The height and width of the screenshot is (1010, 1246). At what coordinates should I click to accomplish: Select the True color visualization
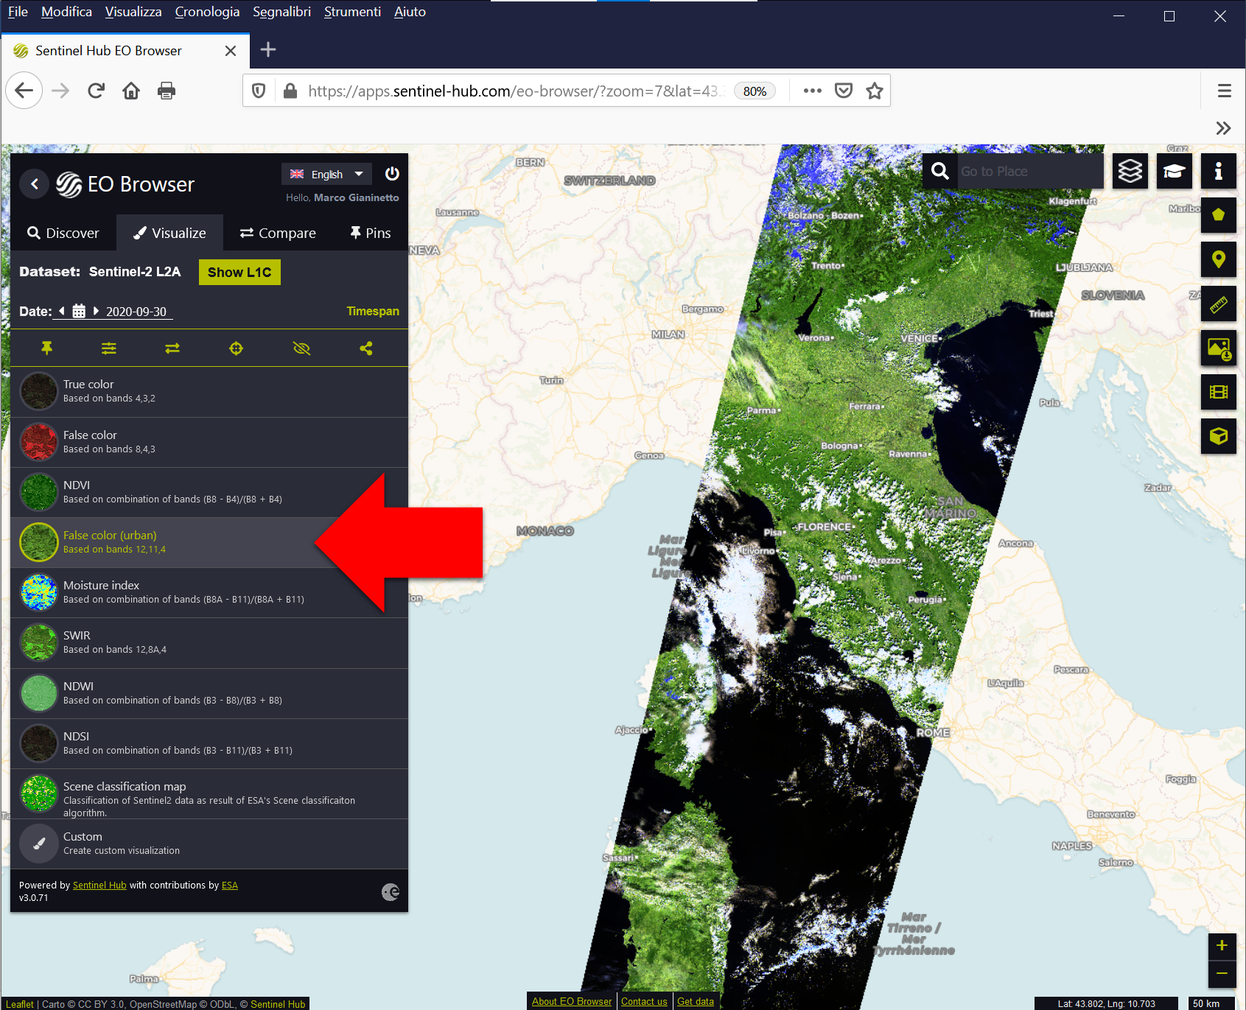(209, 391)
